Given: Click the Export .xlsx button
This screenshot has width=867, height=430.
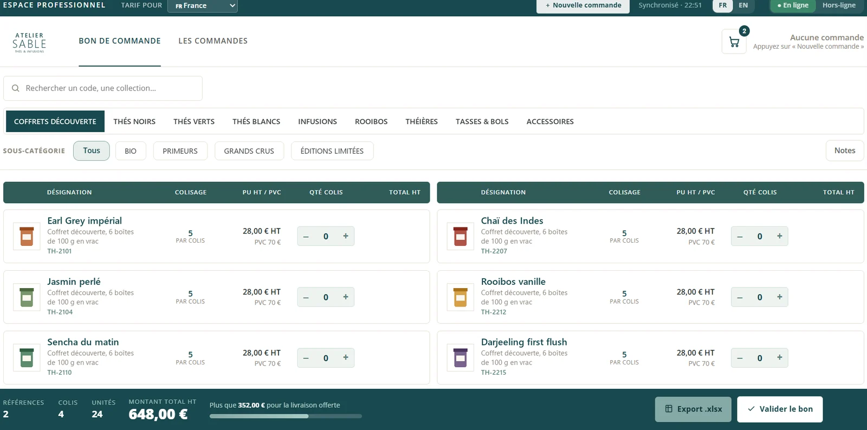Looking at the screenshot, I should tap(693, 409).
